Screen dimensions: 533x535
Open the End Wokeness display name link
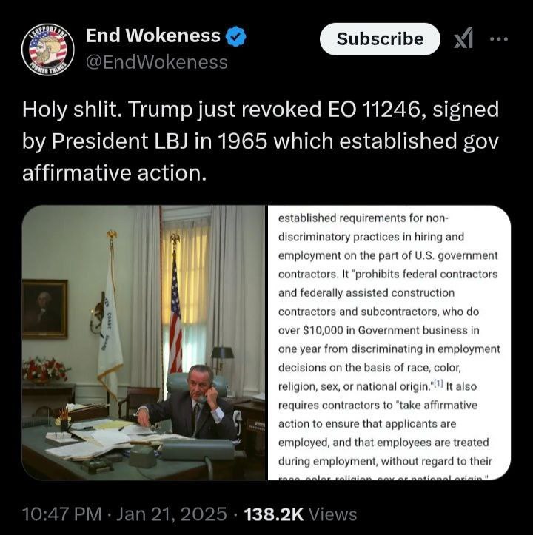153,36
